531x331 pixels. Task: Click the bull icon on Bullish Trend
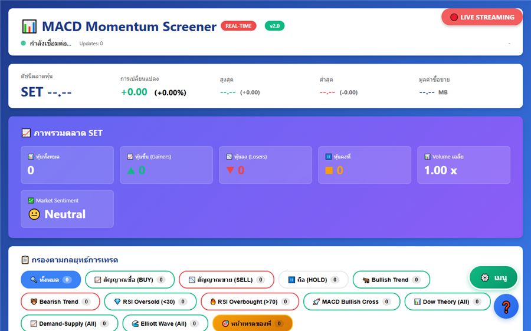coord(366,280)
